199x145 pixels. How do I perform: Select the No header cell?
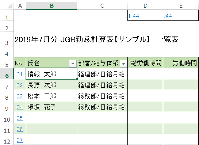coord(20,63)
